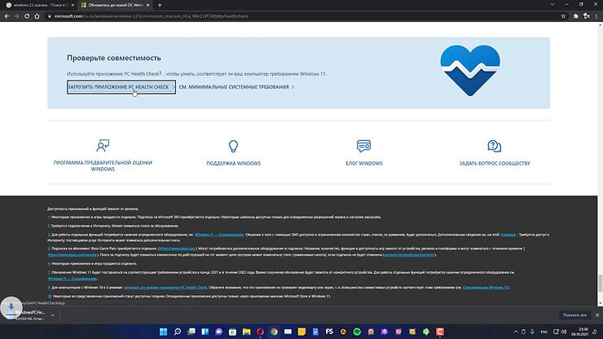This screenshot has height=339, width=603.
Task: Bookmark this page with the star icon
Action: coord(563,16)
